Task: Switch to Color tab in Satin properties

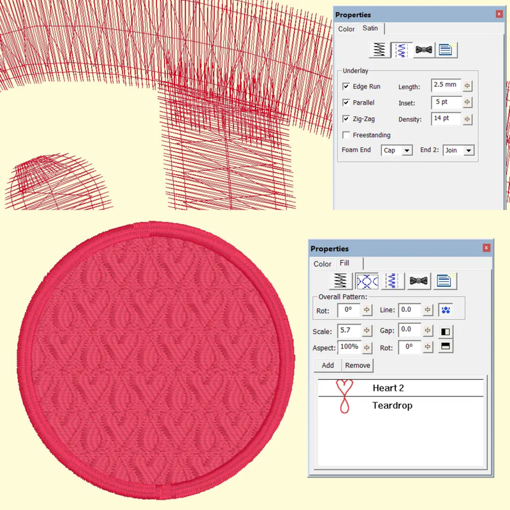Action: pos(346,29)
